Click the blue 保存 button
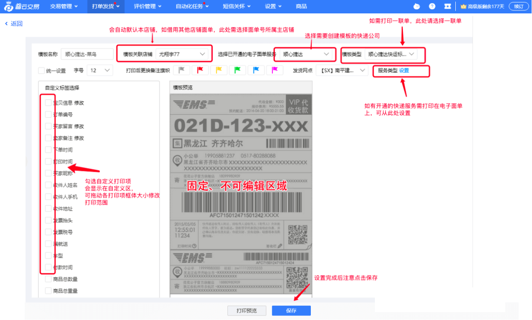The image size is (532, 320). (x=291, y=310)
